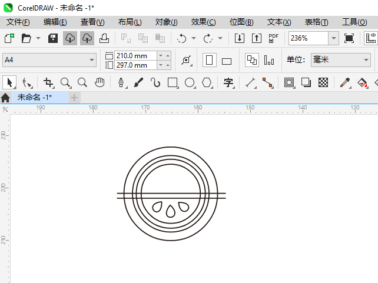Select the Pen tool
378x283 pixels.
click(121, 82)
